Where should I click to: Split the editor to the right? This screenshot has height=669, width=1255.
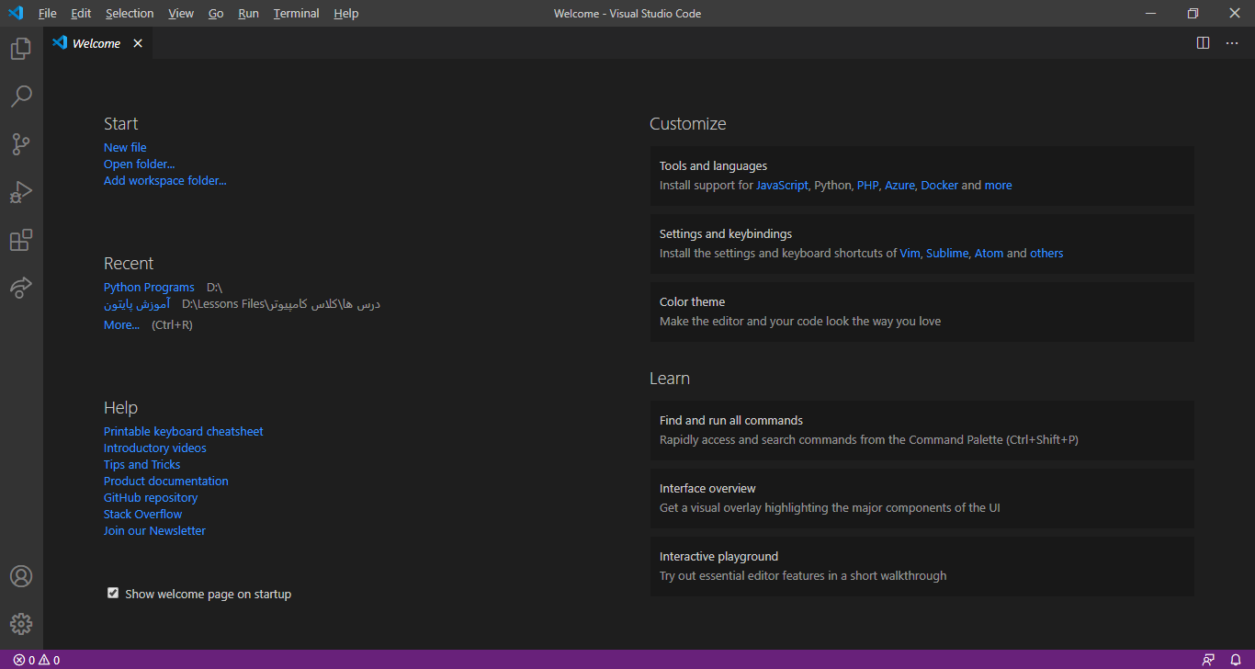[x=1203, y=43]
